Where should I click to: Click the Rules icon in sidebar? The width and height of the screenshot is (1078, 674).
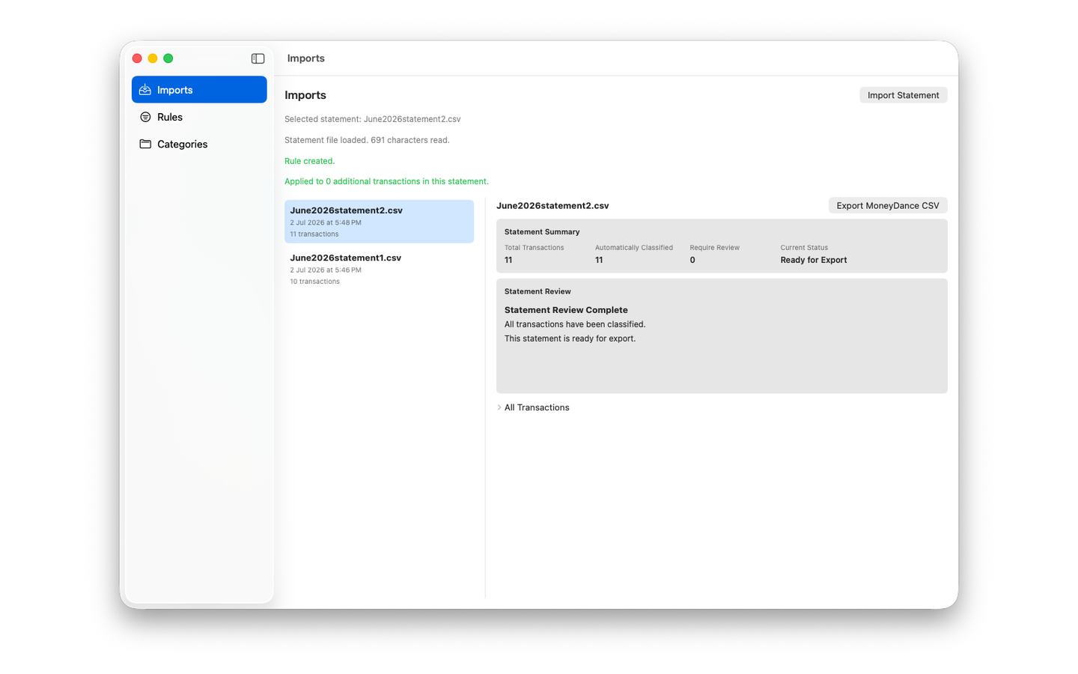(x=145, y=117)
